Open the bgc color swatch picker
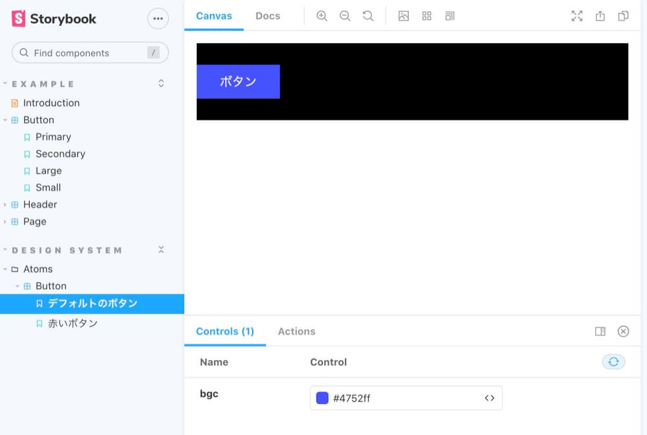 coord(322,398)
